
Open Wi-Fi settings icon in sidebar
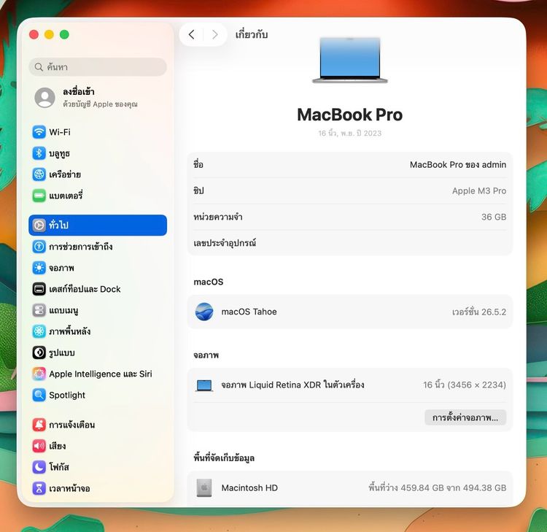click(39, 132)
